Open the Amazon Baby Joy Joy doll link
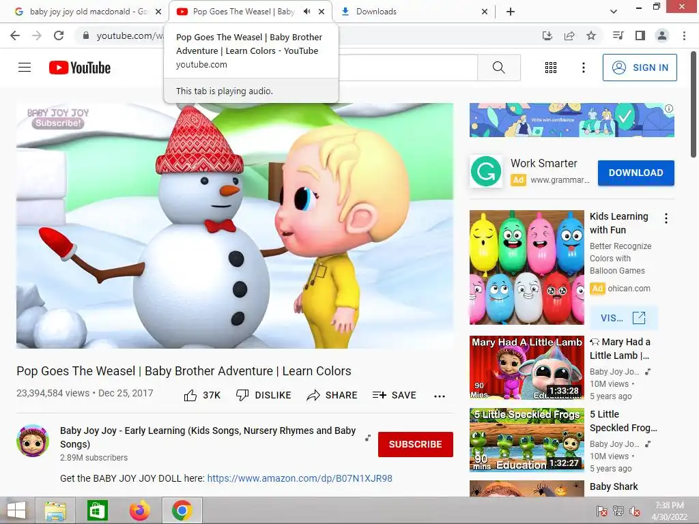The height and width of the screenshot is (524, 699). 300,478
